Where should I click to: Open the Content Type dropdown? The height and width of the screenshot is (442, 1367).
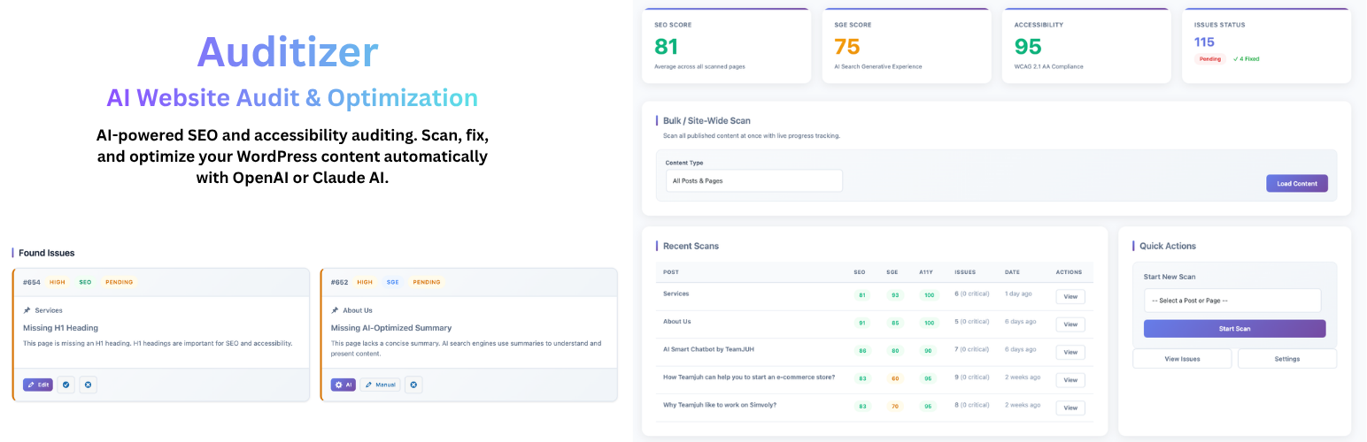(x=753, y=181)
